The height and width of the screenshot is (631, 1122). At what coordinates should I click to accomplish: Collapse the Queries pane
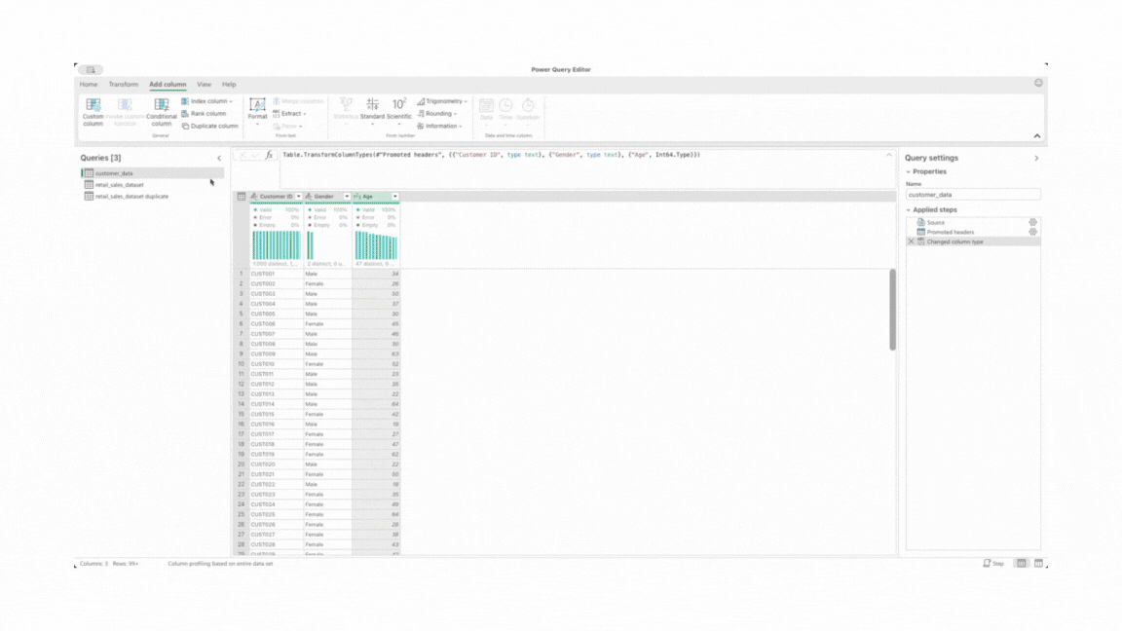point(219,158)
